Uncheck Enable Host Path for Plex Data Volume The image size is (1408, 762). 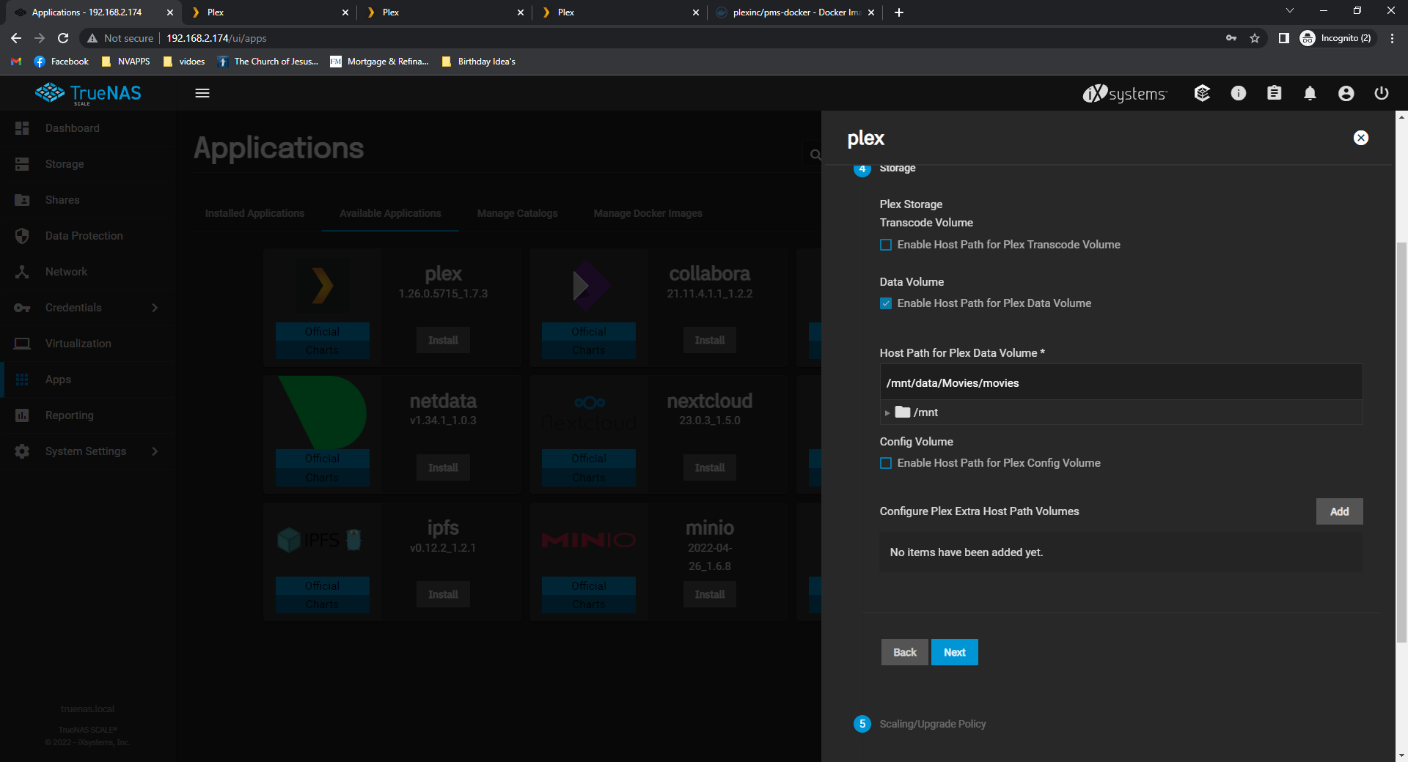pyautogui.click(x=886, y=303)
